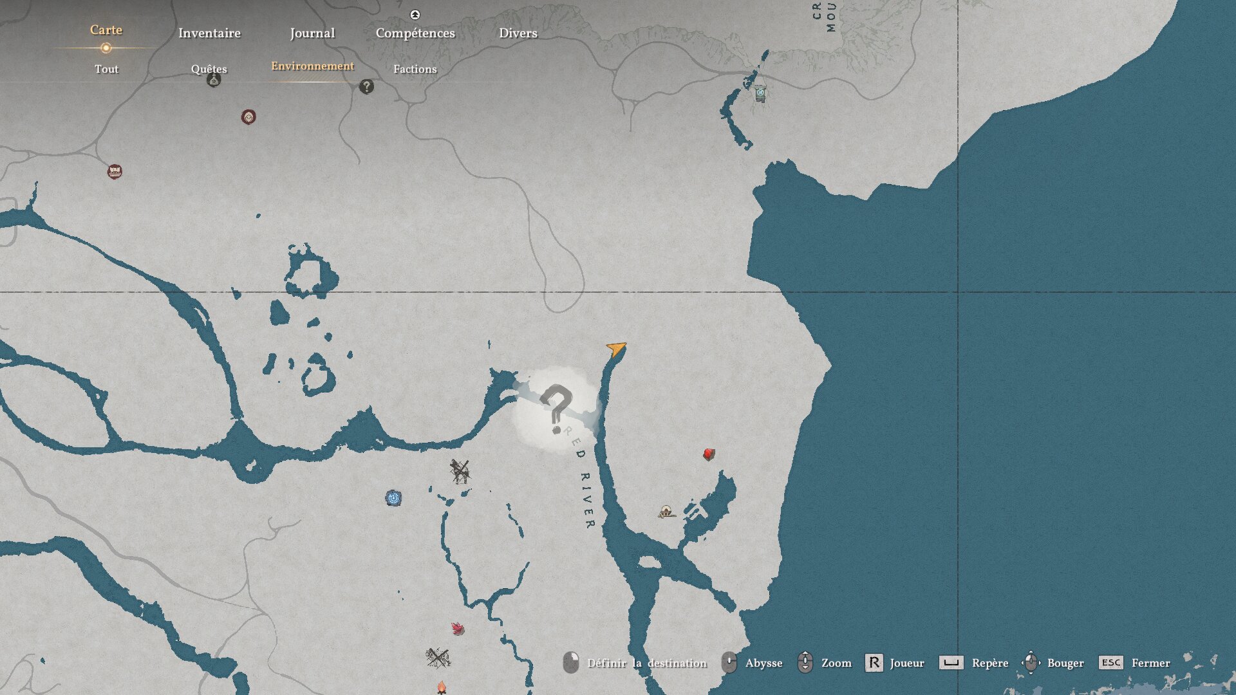This screenshot has height=695, width=1236.
Task: Click the Fermer button
Action: click(x=1150, y=663)
